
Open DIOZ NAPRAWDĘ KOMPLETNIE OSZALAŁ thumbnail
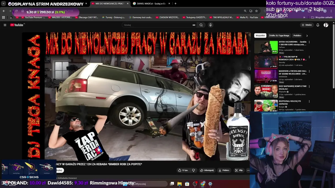coord(266,91)
